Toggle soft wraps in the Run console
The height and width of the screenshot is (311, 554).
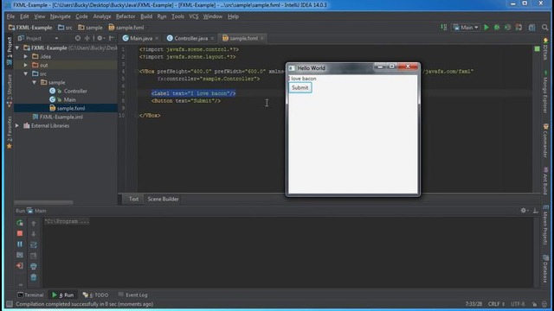click(x=34, y=244)
